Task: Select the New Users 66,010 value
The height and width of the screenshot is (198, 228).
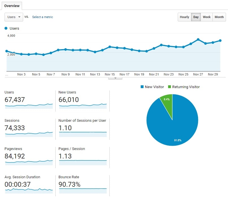Action: pos(69,100)
